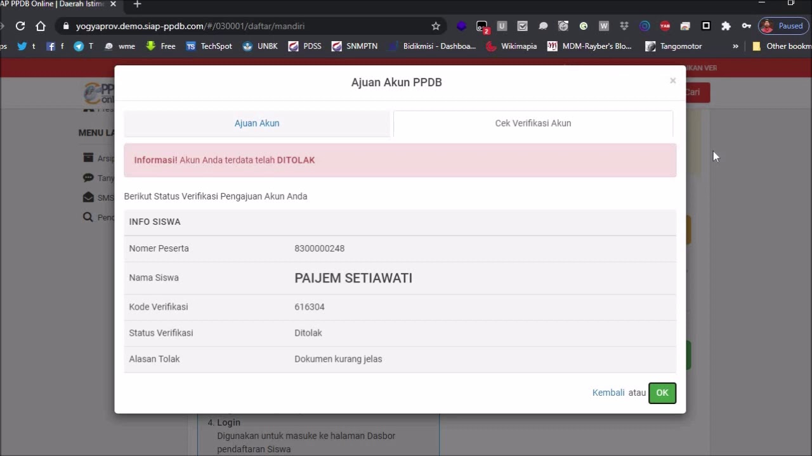Image resolution: width=812 pixels, height=456 pixels.
Task: Close the Ajuan Akun PPDB dialog
Action: click(x=672, y=81)
